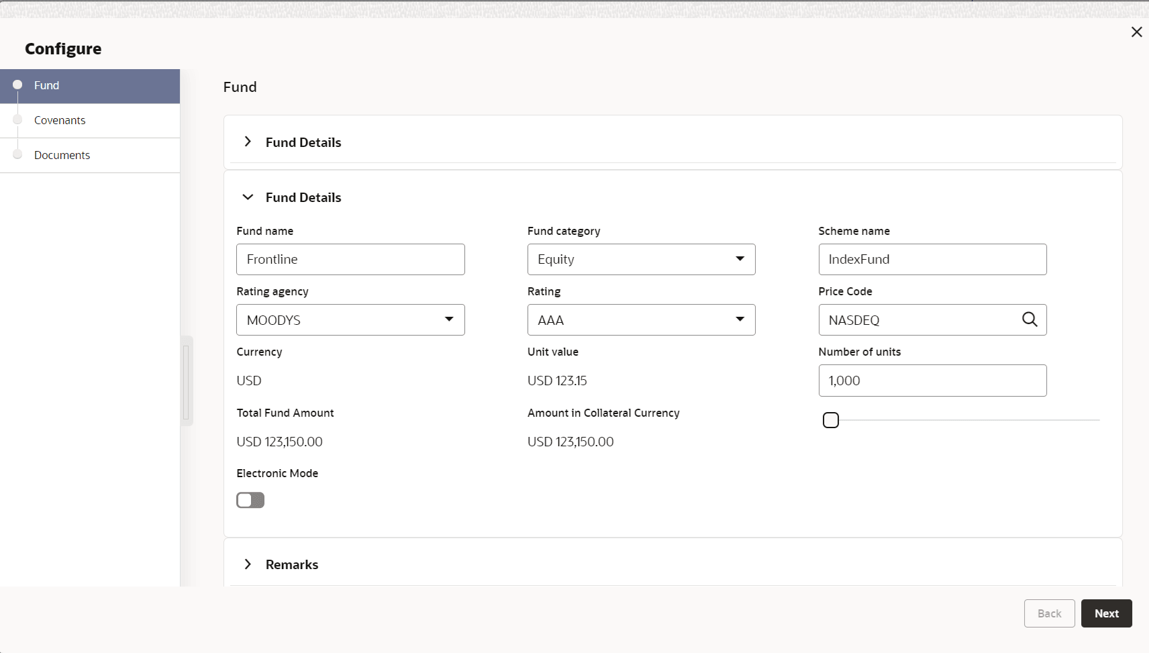The width and height of the screenshot is (1149, 653).
Task: Go to the Covenants step
Action: [60, 120]
